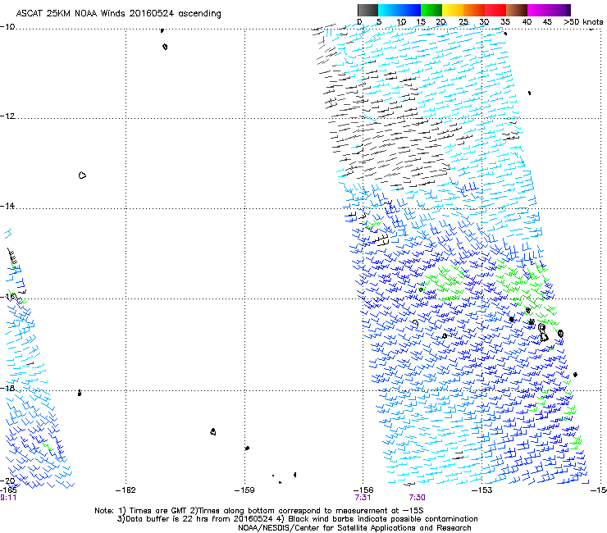Select the orange 25-30 knots color swatch
Image resolution: width=607 pixels, height=533 pixels.
[474, 10]
